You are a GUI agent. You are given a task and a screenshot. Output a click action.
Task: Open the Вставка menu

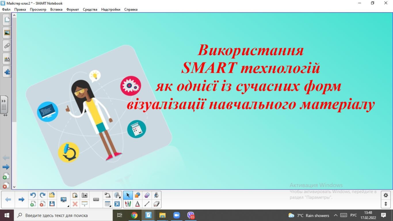(56, 10)
